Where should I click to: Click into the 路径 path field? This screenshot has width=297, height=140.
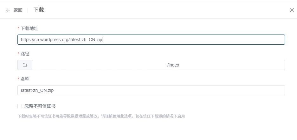click(158, 65)
